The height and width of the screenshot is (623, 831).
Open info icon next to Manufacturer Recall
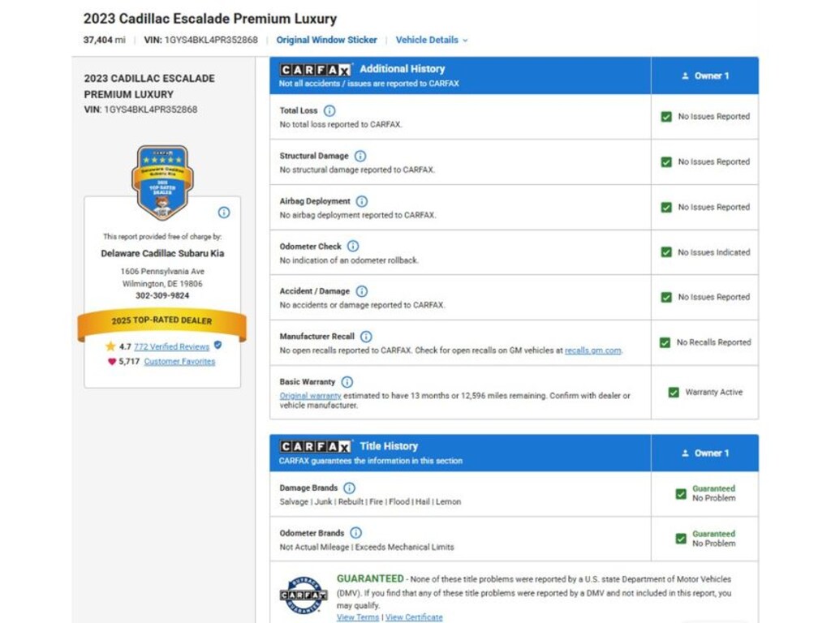[x=366, y=337]
